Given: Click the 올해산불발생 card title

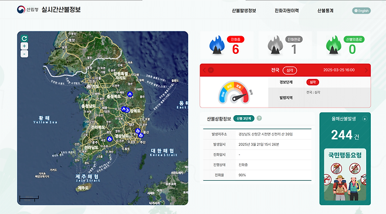Looking at the screenshot, I should pos(343,119).
